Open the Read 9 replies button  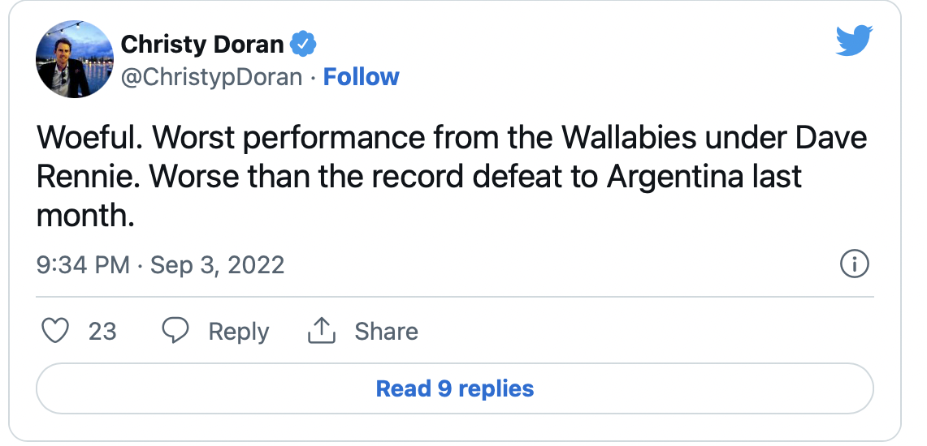[455, 388]
